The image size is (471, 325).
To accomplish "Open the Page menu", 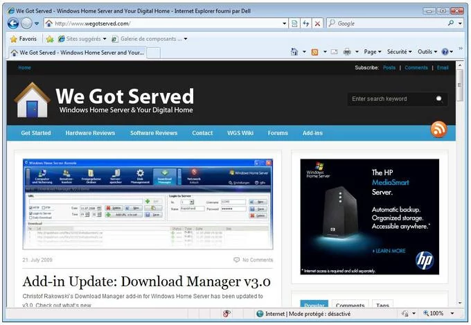I will tap(373, 52).
